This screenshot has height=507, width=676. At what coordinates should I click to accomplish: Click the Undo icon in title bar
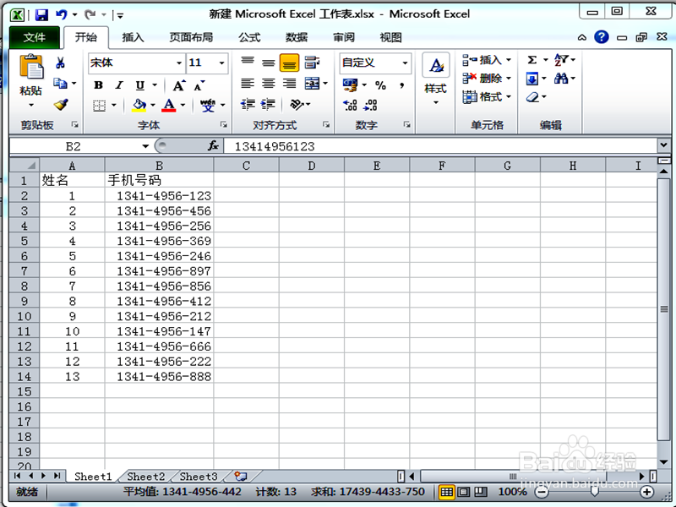point(62,14)
